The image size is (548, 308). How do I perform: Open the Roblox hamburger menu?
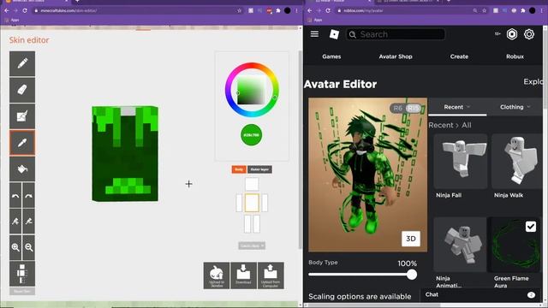pos(314,34)
